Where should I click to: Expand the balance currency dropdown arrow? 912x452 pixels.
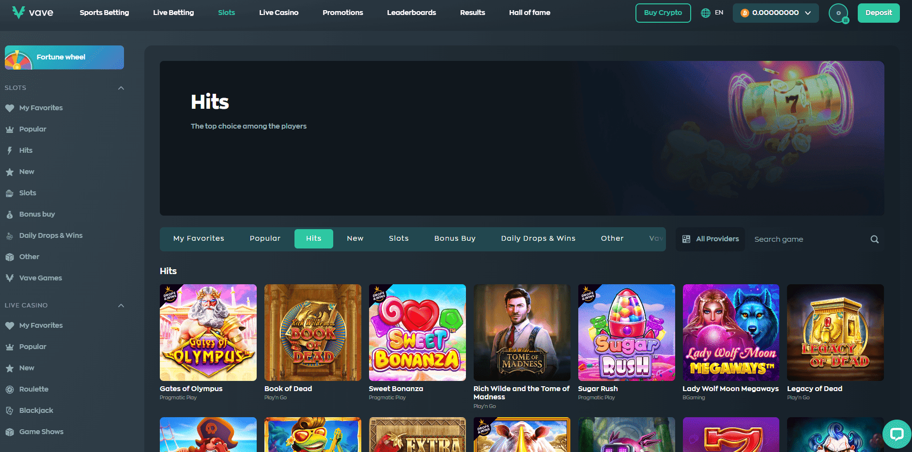(808, 13)
